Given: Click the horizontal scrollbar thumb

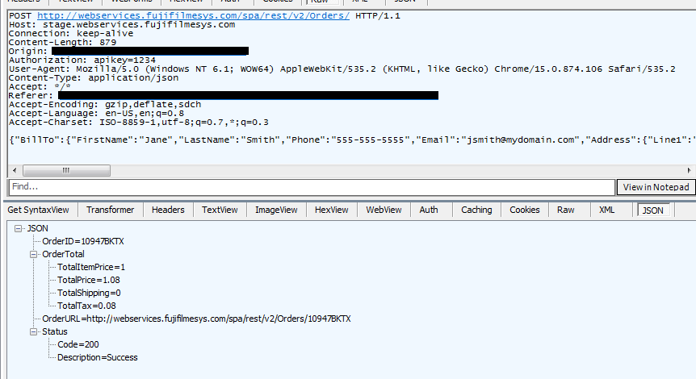Looking at the screenshot, I should tap(66, 171).
